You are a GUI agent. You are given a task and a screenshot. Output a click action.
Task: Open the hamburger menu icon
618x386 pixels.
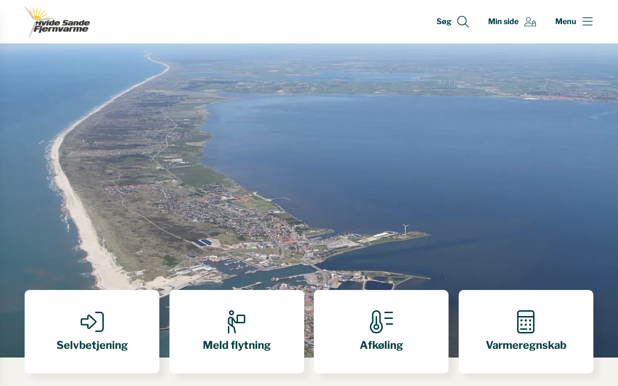click(x=587, y=21)
